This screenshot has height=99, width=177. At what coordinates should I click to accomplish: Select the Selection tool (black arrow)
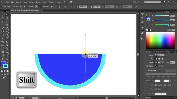click(2, 15)
